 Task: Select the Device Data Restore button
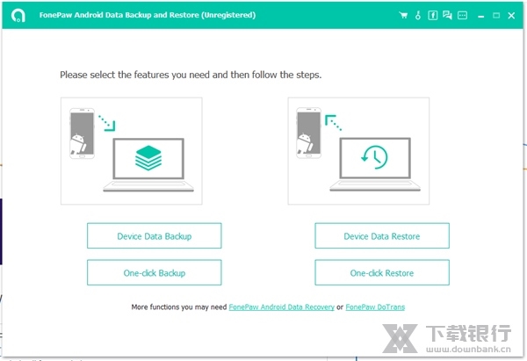(x=381, y=236)
